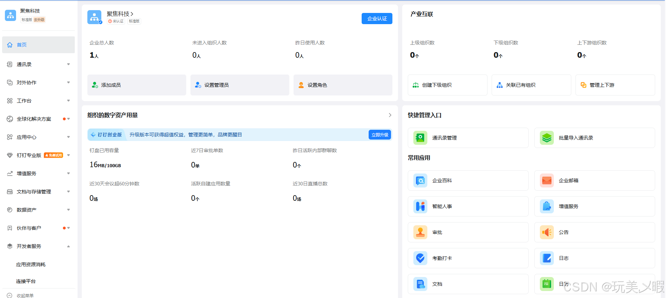
Task: Expand the 应用中心 sidebar arrow
Action: pyautogui.click(x=68, y=137)
